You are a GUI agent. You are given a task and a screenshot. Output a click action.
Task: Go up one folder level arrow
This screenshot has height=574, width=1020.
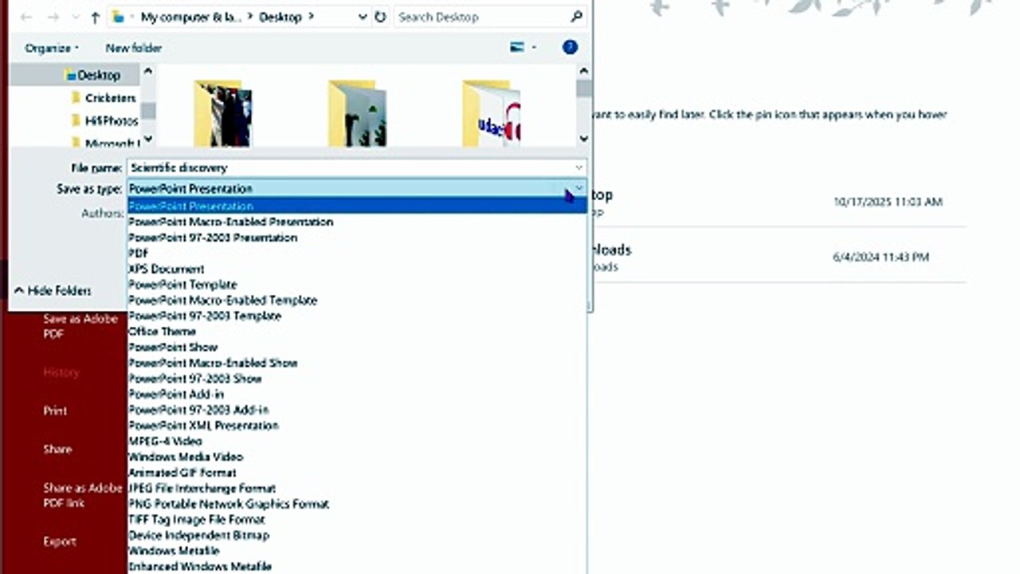[x=95, y=17]
